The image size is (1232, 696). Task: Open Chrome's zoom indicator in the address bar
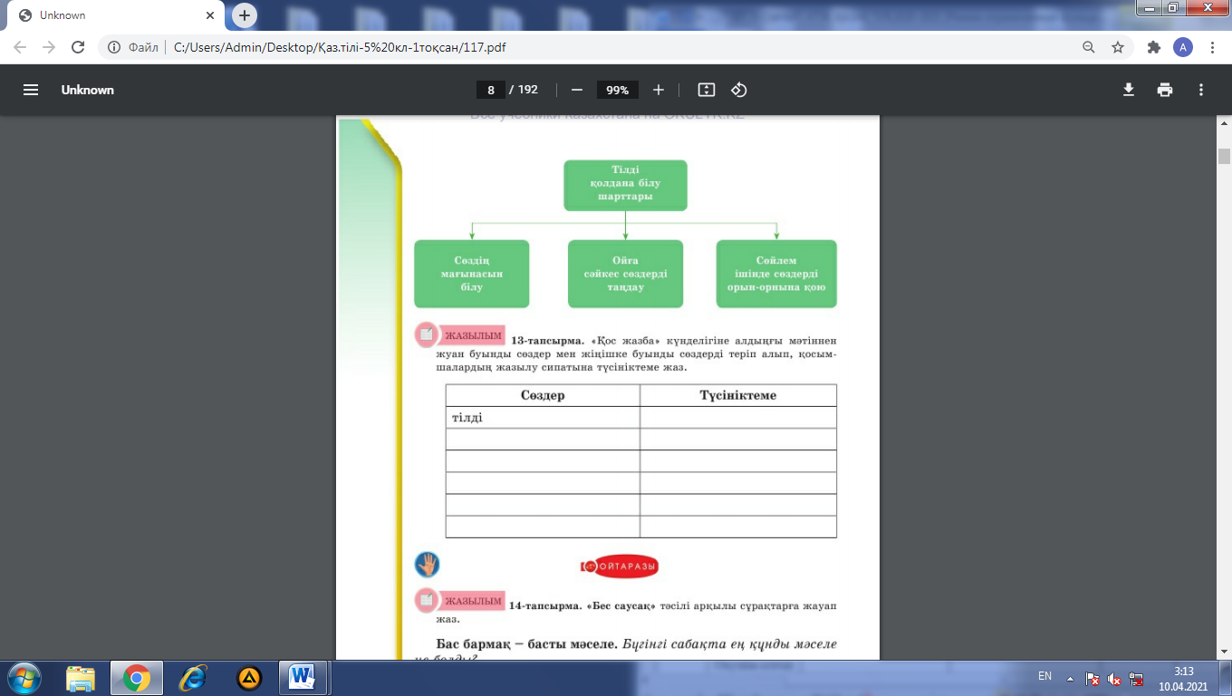tap(1089, 47)
